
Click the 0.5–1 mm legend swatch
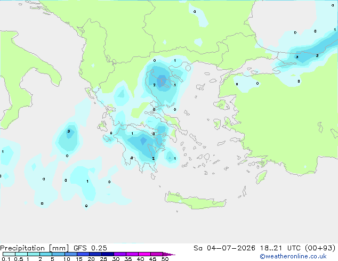point(21,254)
